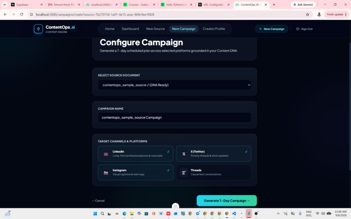Open Windows taskbar search
351x219 pixels.
[102, 214]
